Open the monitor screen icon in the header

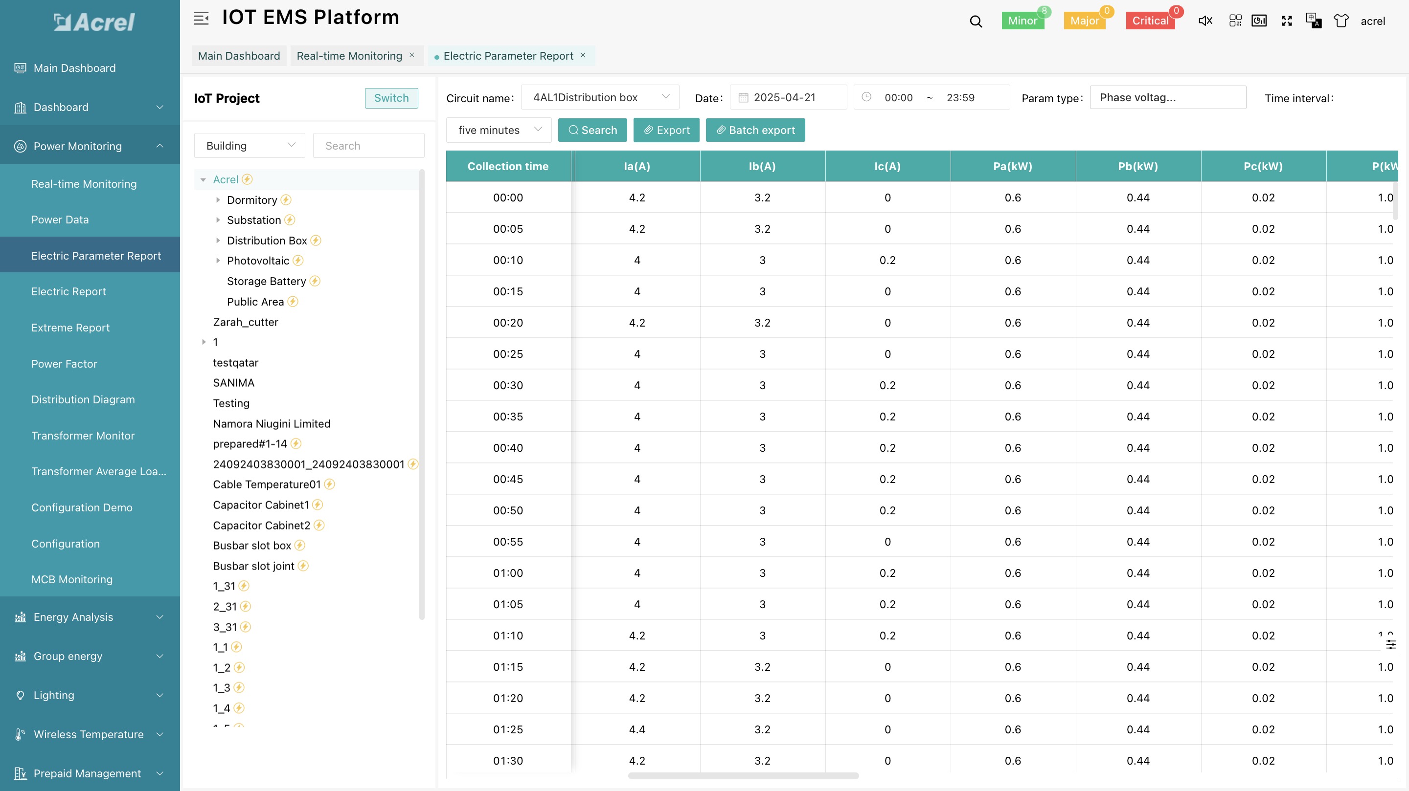coord(1259,21)
